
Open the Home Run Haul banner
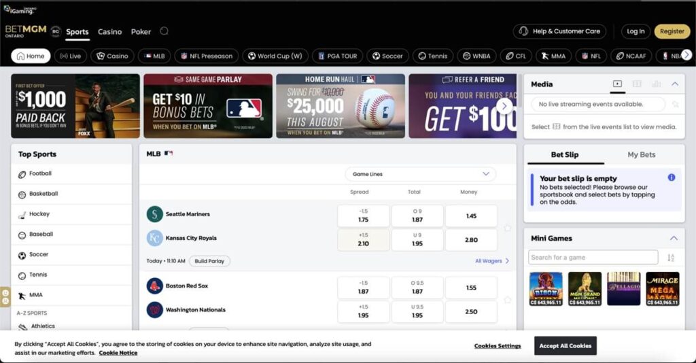pos(341,106)
